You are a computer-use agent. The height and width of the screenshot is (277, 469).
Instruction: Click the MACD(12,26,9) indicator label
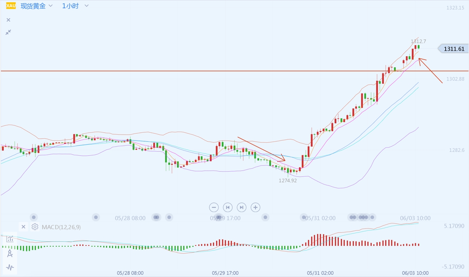click(61, 227)
